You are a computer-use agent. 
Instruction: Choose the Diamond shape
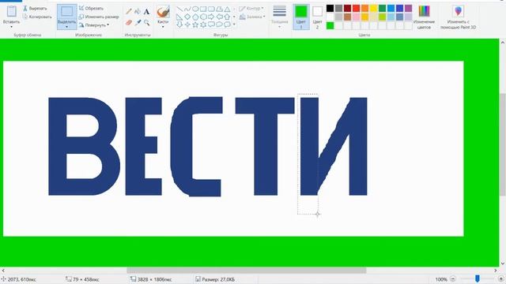187,17
